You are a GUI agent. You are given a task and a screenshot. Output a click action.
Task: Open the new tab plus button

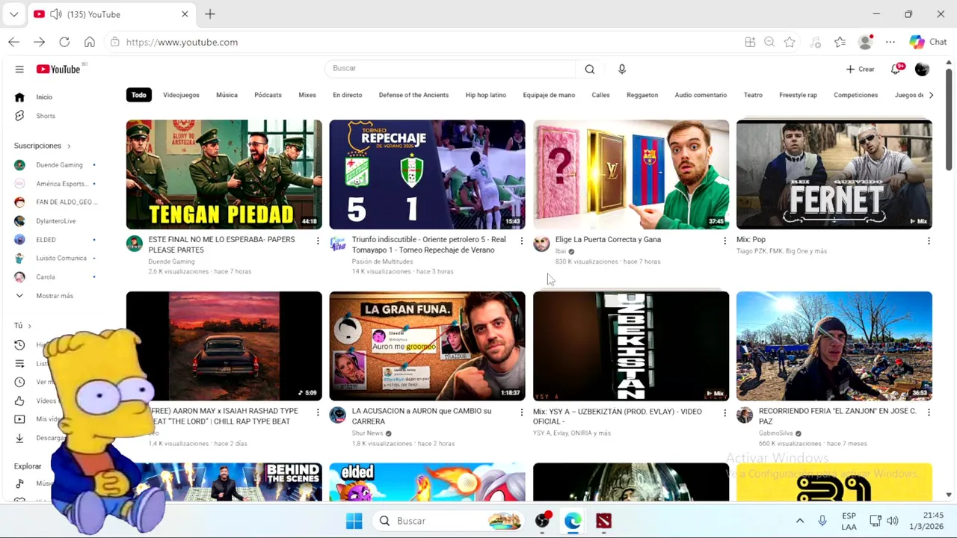click(x=210, y=14)
